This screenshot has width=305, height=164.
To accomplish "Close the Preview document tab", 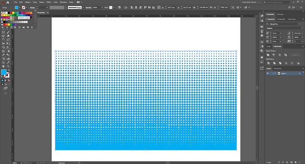I will tap(48, 13).
